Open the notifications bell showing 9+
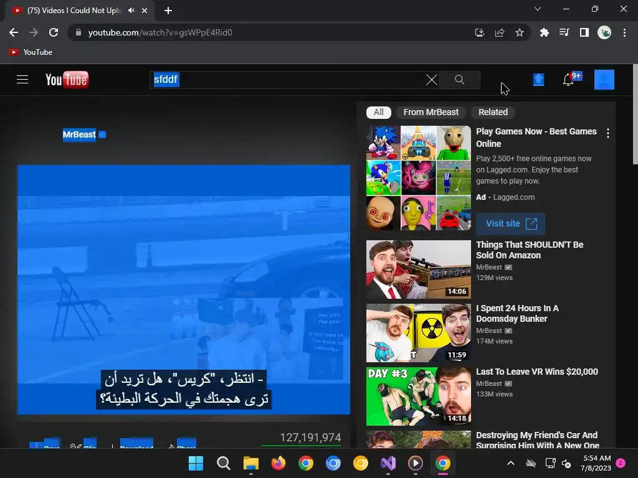Viewport: 638px width, 478px height. point(569,79)
